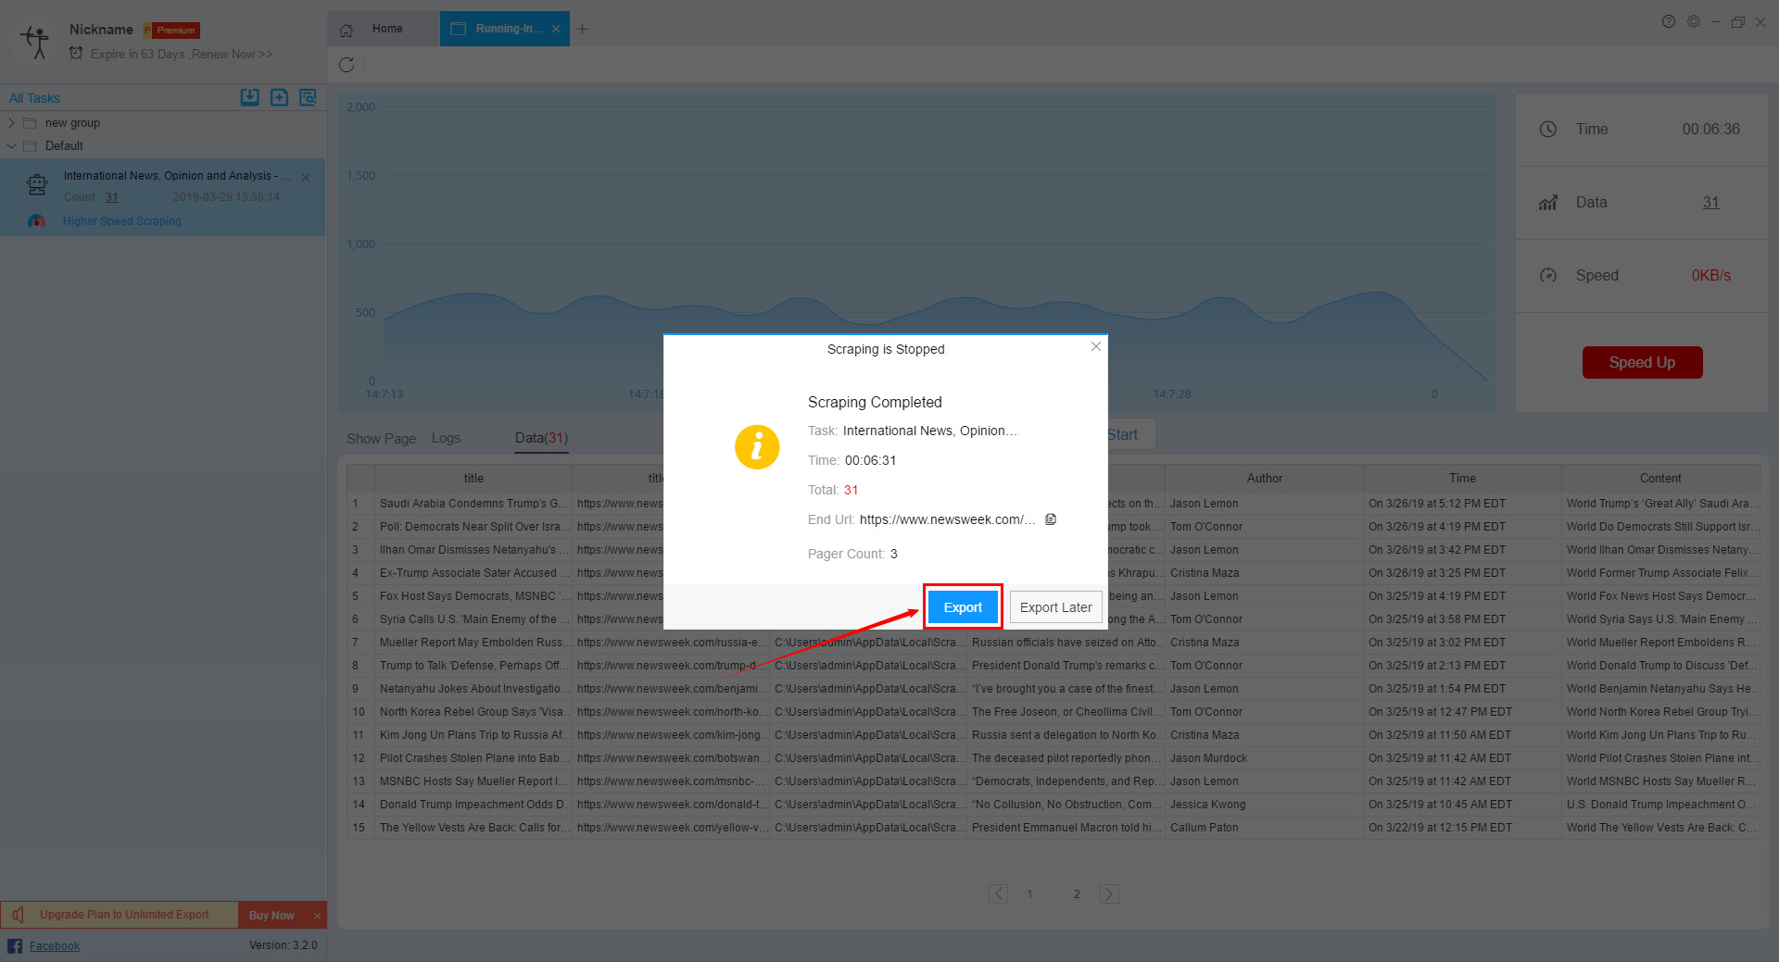1779x962 pixels.
Task: Click the refresh icon below the tabs
Action: pyautogui.click(x=347, y=65)
